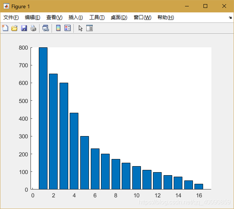Select the bar at x=5 with height 300
Image resolution: width=234 pixels, height=209 pixels.
(x=85, y=163)
